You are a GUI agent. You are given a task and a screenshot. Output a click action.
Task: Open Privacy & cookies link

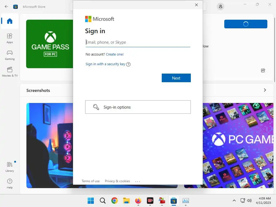click(118, 181)
